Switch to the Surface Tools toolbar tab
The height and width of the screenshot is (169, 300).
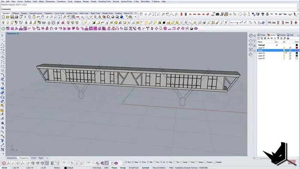click(x=72, y=13)
